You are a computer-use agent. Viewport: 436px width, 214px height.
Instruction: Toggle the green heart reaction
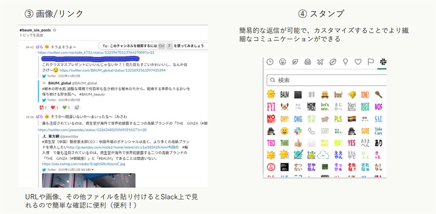tap(66, 108)
